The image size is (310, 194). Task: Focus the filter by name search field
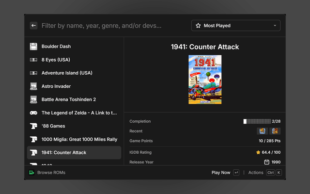[x=101, y=26]
